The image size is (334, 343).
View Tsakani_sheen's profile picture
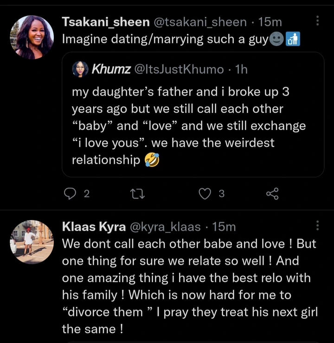pyautogui.click(x=32, y=37)
